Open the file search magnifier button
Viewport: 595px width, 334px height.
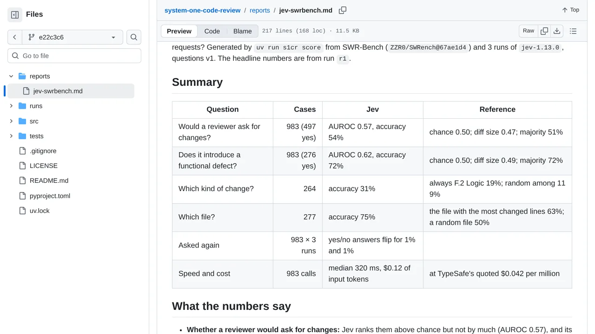[134, 37]
